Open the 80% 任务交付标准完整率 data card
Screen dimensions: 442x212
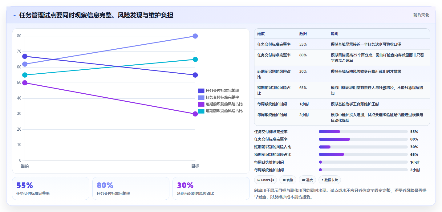(131, 188)
